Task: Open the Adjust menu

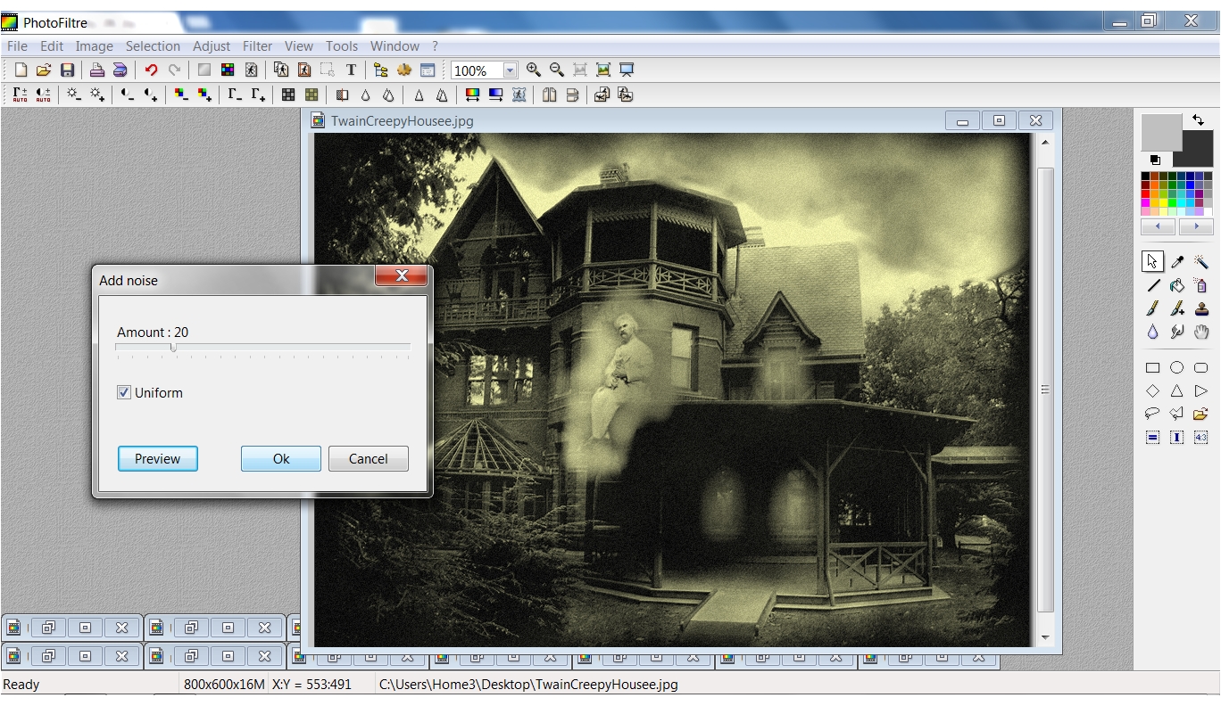Action: [x=212, y=46]
